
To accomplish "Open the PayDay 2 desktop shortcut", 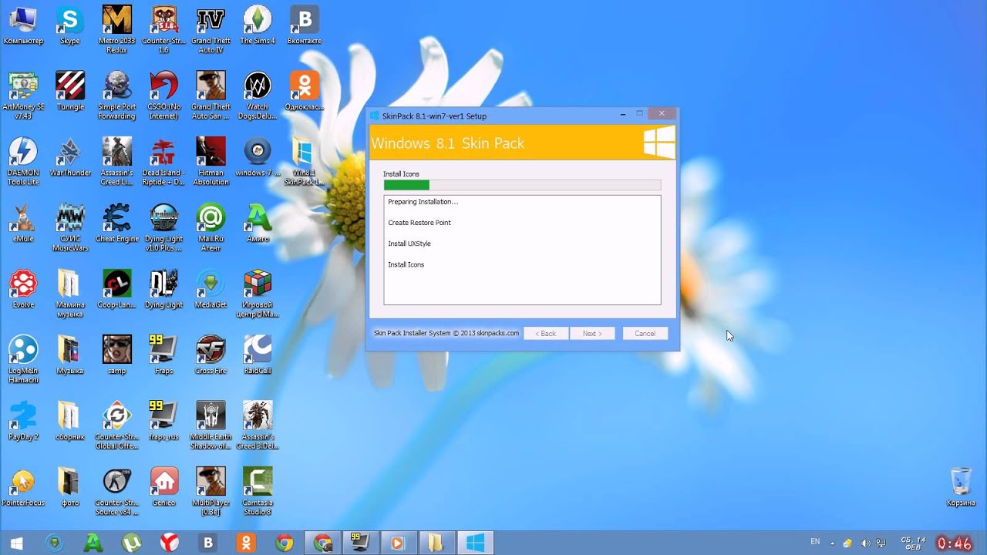I will [23, 421].
